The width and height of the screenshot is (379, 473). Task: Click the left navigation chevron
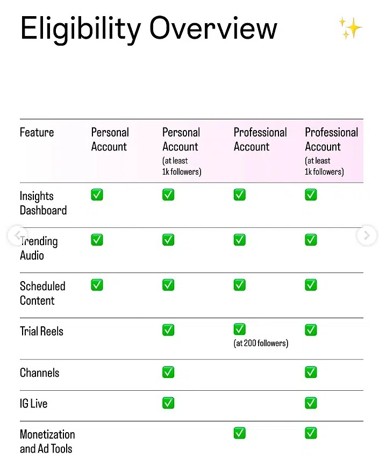click(17, 235)
